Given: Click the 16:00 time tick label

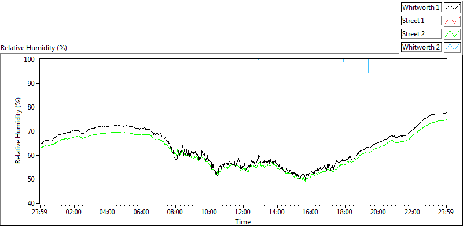Looking at the screenshot, I should [x=311, y=212].
